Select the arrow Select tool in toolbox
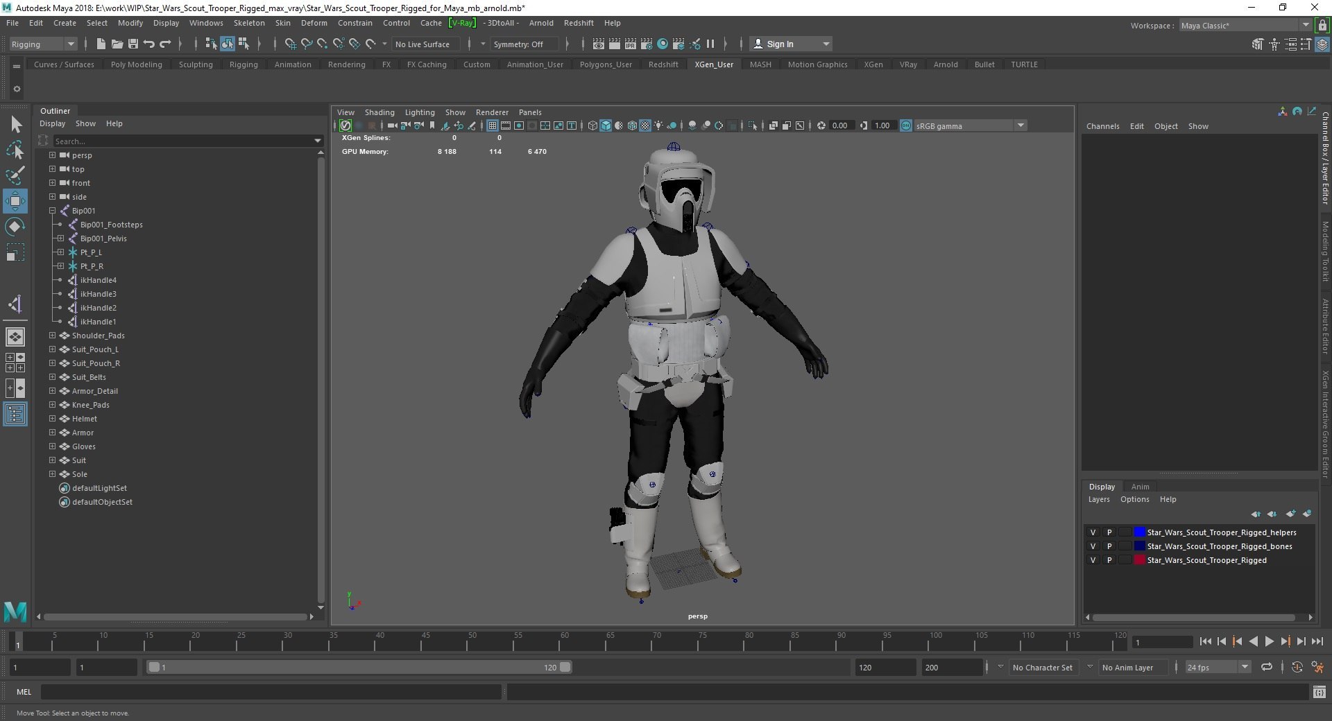1332x721 pixels. (15, 125)
